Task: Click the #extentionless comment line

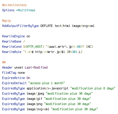Action: pyautogui.click(x=14, y=5)
